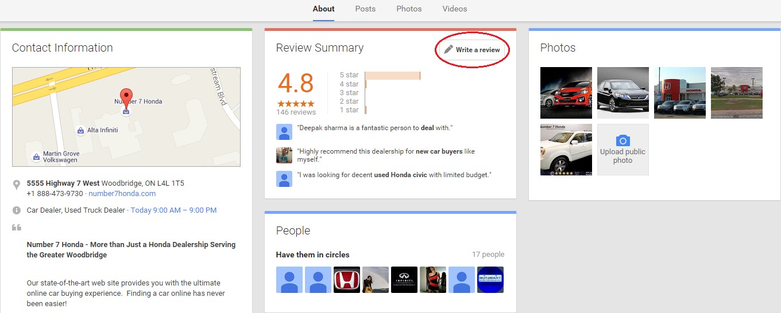Click the 5555 Highway 7 West address
781x313 pixels.
coord(63,183)
